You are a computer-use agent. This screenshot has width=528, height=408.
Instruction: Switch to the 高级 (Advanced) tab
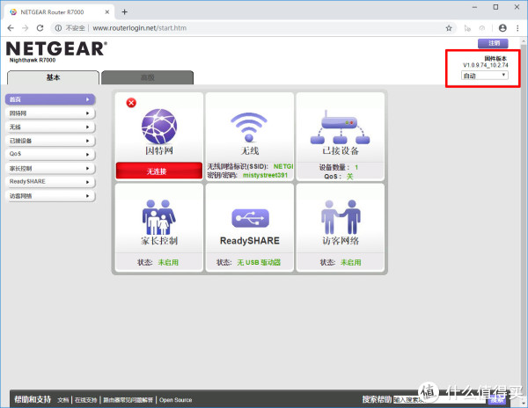pyautogui.click(x=146, y=77)
